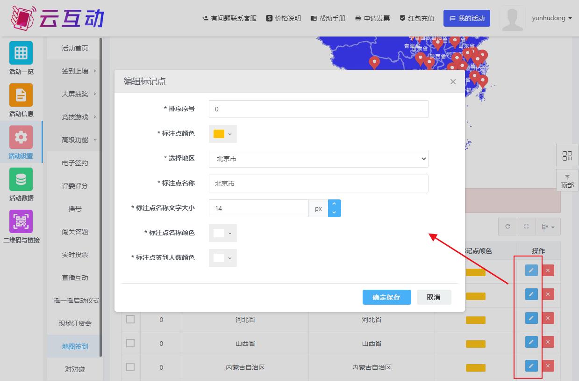Open the 标注点名称颜色 color dropdown
Image resolution: width=579 pixels, height=381 pixels.
pos(222,233)
